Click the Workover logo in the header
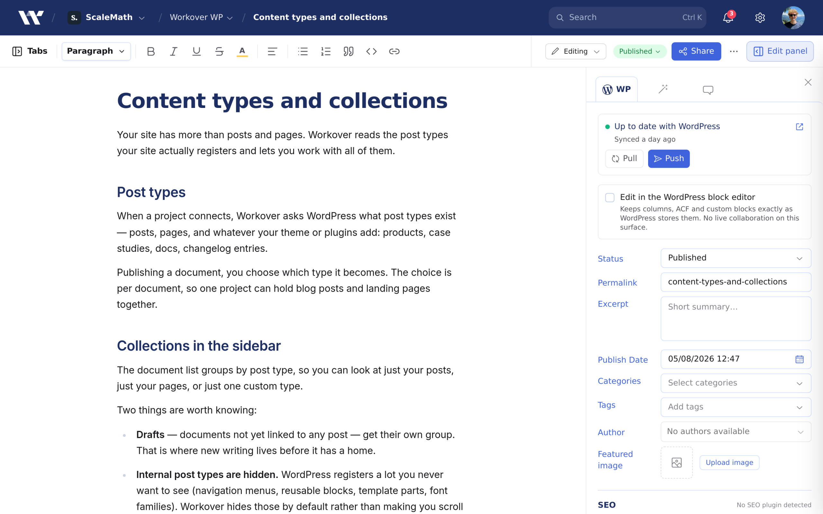823x514 pixels. pyautogui.click(x=31, y=17)
